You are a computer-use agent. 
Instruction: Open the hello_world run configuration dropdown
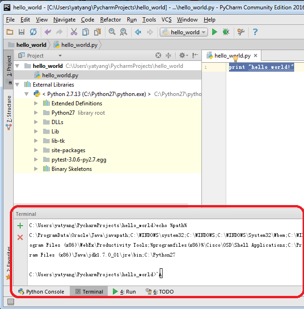(184, 32)
